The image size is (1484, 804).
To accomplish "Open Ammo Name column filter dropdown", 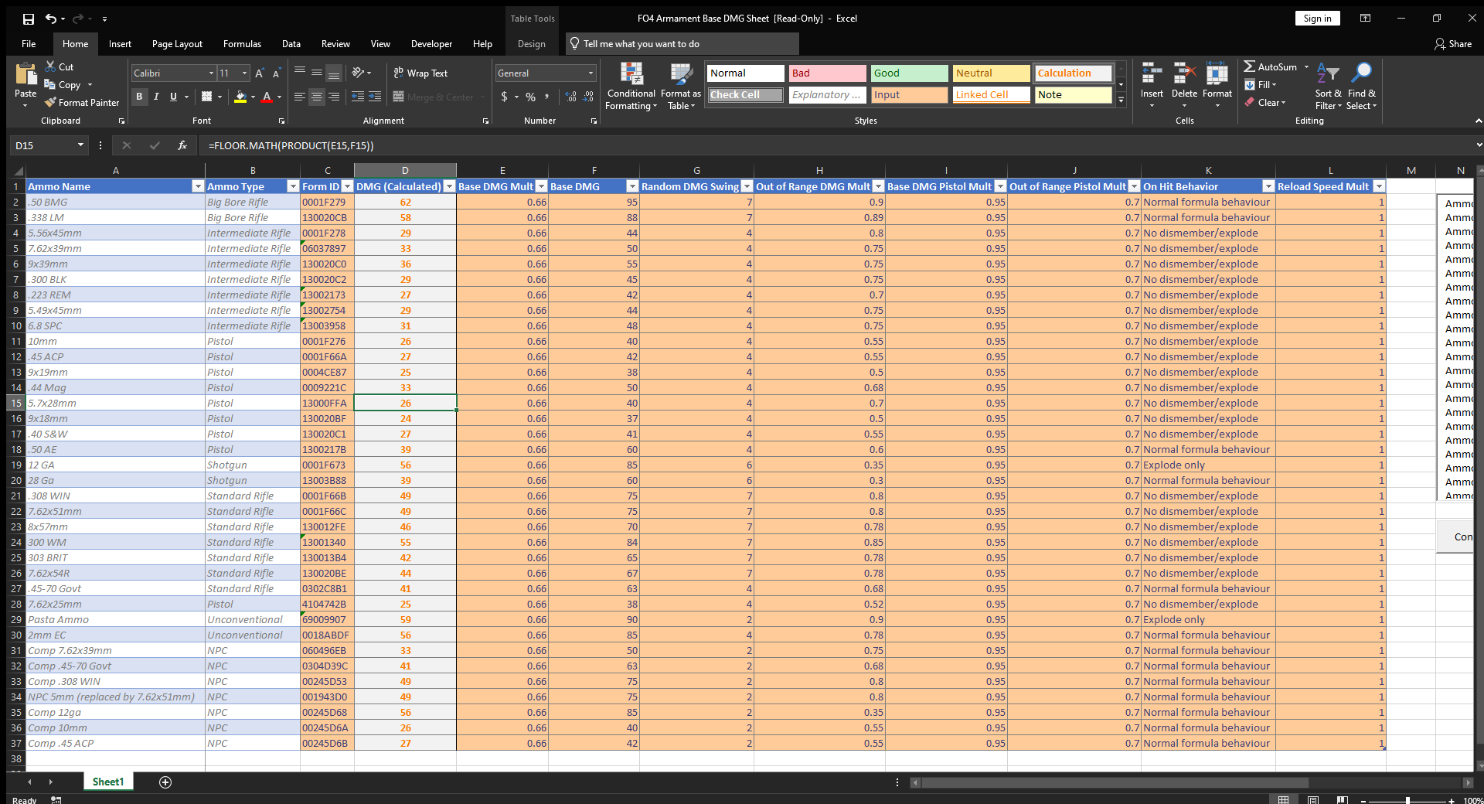I will [197, 186].
